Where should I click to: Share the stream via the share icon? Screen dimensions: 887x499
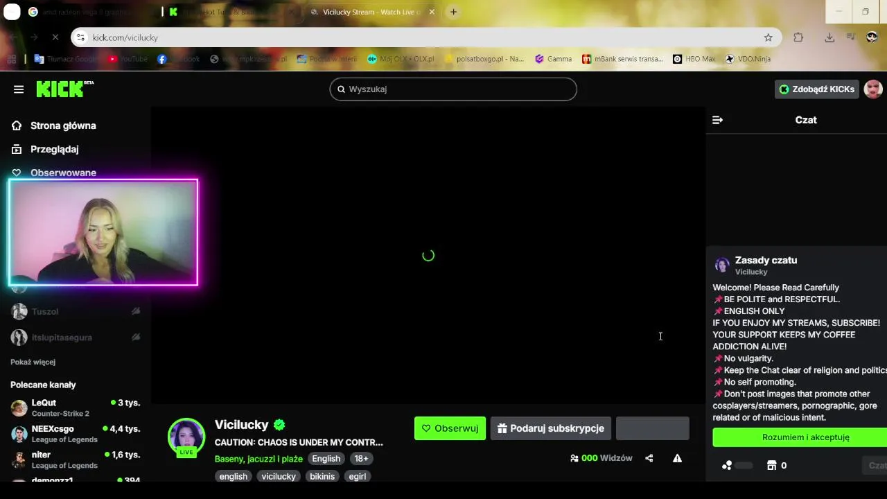point(649,458)
